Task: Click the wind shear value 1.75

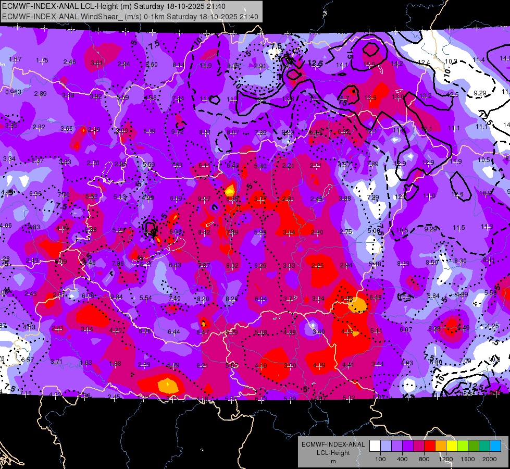Action: 42,60
